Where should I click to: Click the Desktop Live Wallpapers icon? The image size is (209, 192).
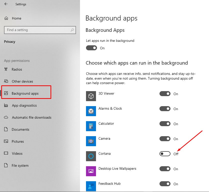[91, 171]
